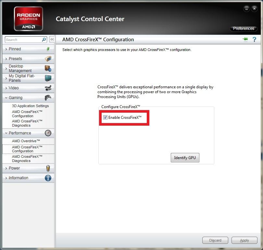
Task: Click the Radeon Graphics AMD logo
Action: click(29, 19)
